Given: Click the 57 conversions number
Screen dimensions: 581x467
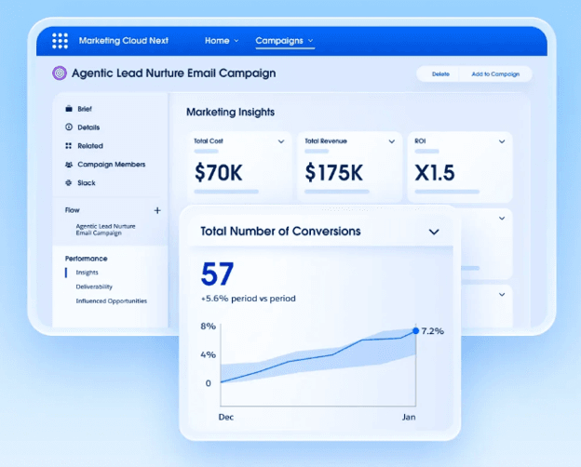Looking at the screenshot, I should click(x=217, y=274).
